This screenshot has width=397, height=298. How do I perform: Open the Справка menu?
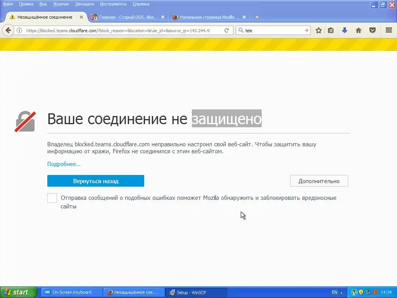141,4
